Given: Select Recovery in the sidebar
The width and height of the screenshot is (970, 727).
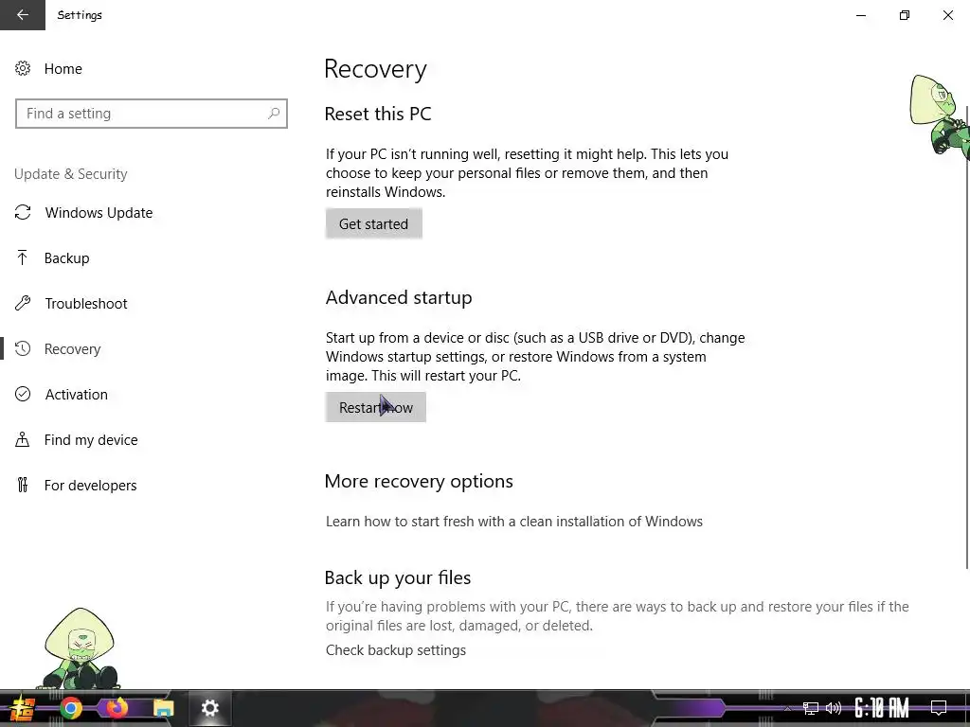Looking at the screenshot, I should click(72, 349).
